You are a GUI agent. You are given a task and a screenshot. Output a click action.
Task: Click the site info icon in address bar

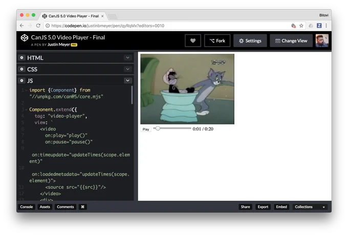(x=48, y=26)
